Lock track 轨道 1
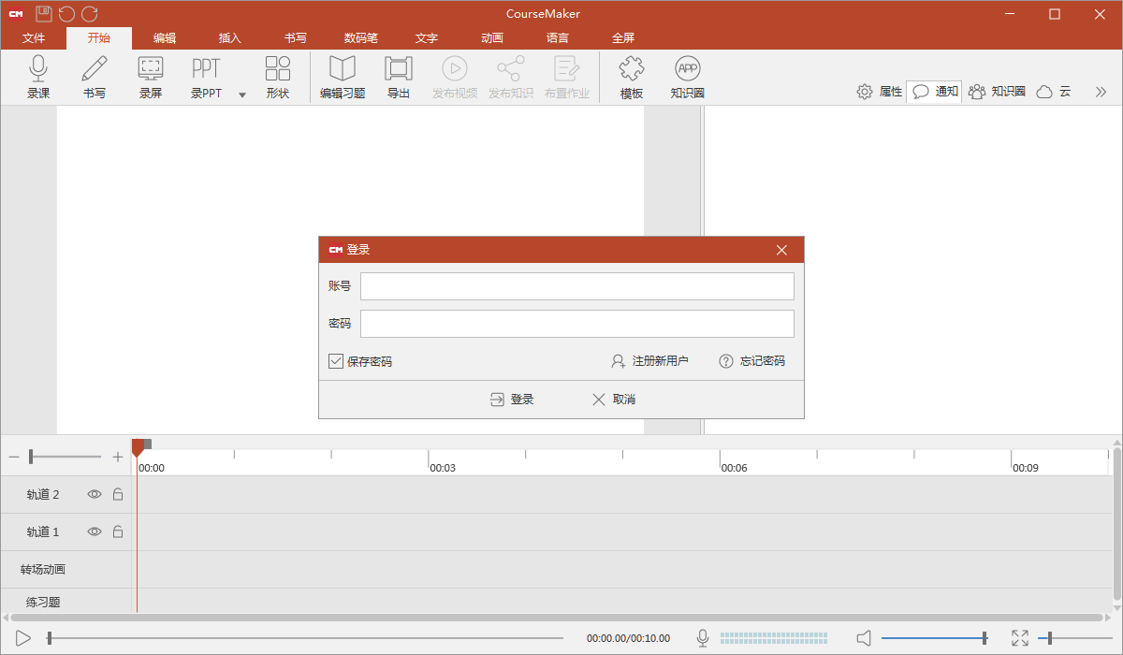This screenshot has height=655, width=1123. click(x=117, y=531)
